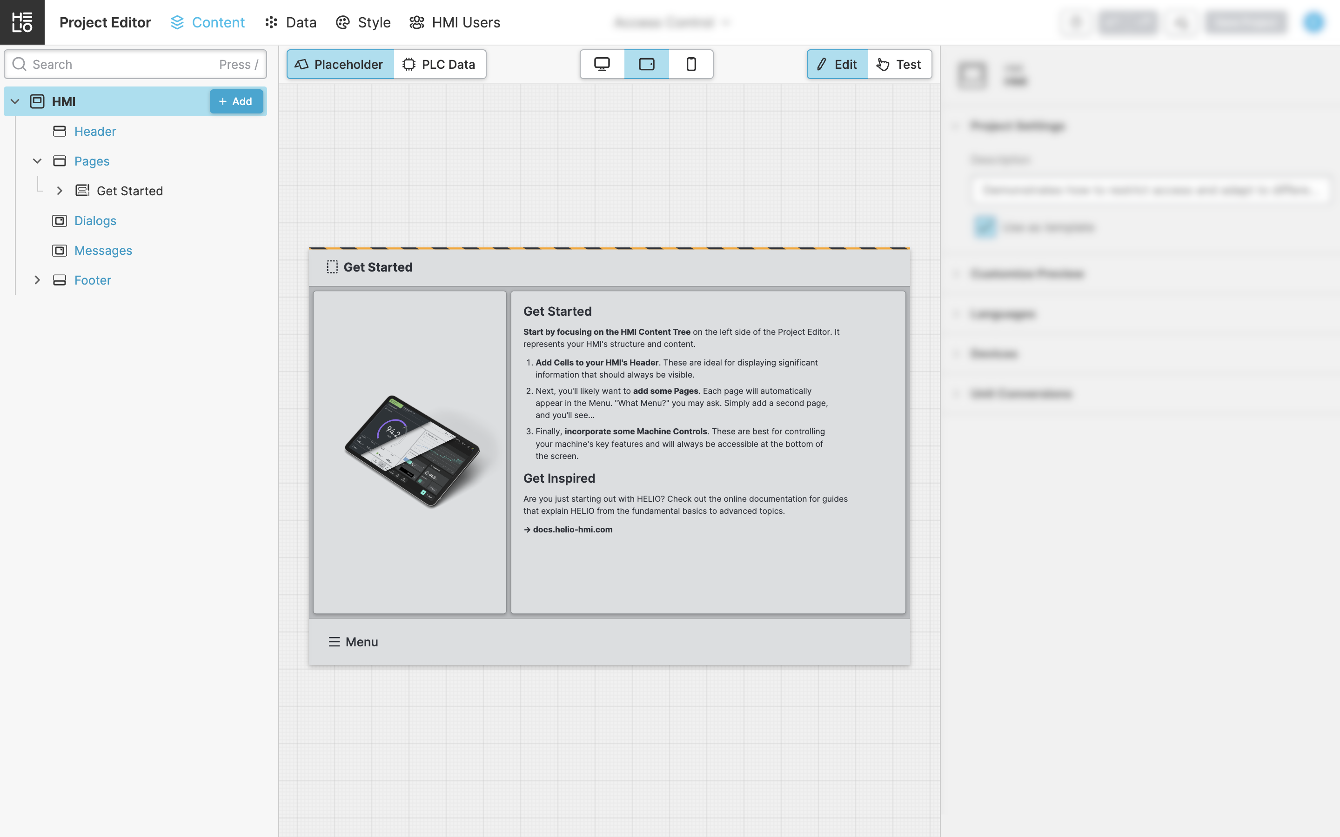Image resolution: width=1340 pixels, height=837 pixels.
Task: Click the Add button on HMI
Action: click(x=236, y=101)
